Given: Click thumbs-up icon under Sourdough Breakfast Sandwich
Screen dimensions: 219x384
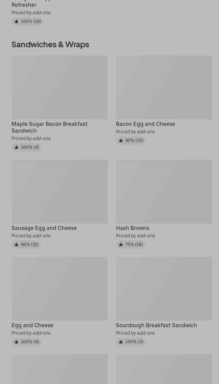Looking at the screenshot, I should (121, 342).
